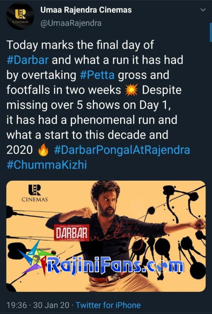Open the #Petta hashtag
The image size is (212, 314).
97,75
